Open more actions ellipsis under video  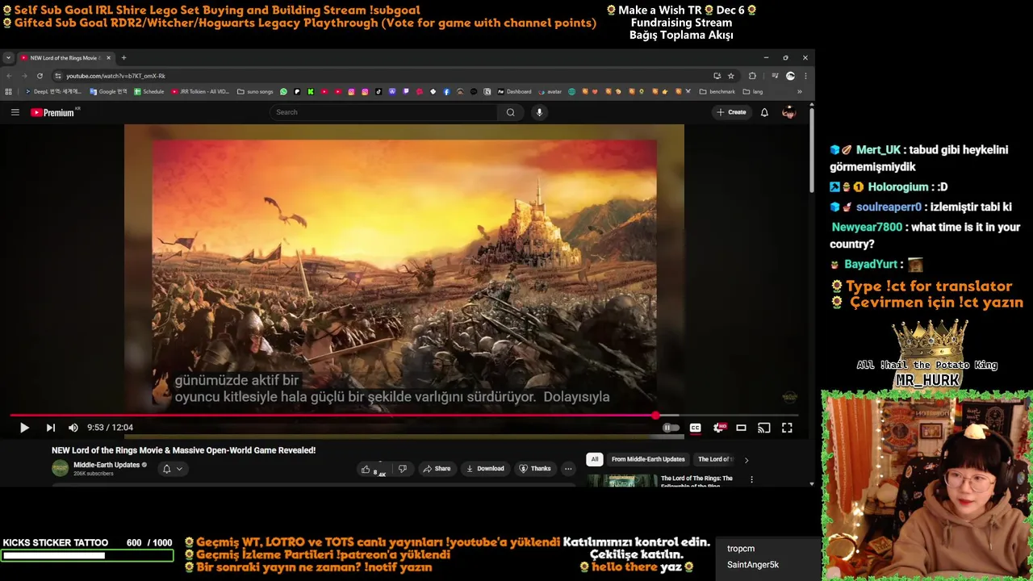point(568,469)
